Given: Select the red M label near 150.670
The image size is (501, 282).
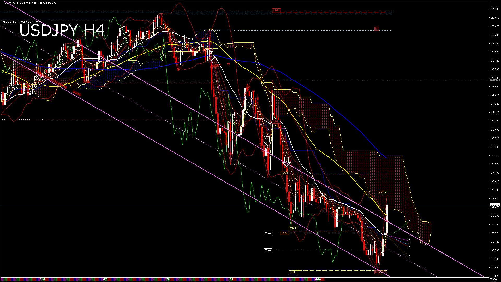Looking at the screenshot, I should tap(376, 29).
